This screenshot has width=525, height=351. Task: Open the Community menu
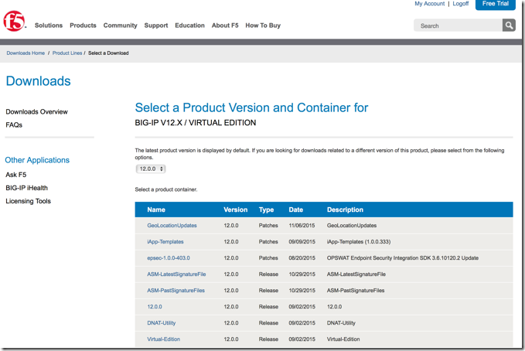pos(120,26)
